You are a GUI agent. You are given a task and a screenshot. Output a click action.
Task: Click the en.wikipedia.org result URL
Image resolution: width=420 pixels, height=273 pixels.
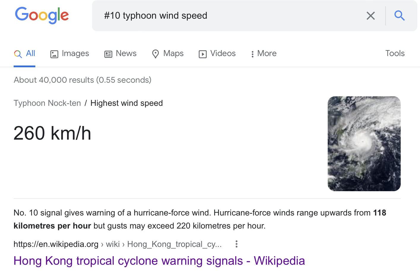point(56,244)
